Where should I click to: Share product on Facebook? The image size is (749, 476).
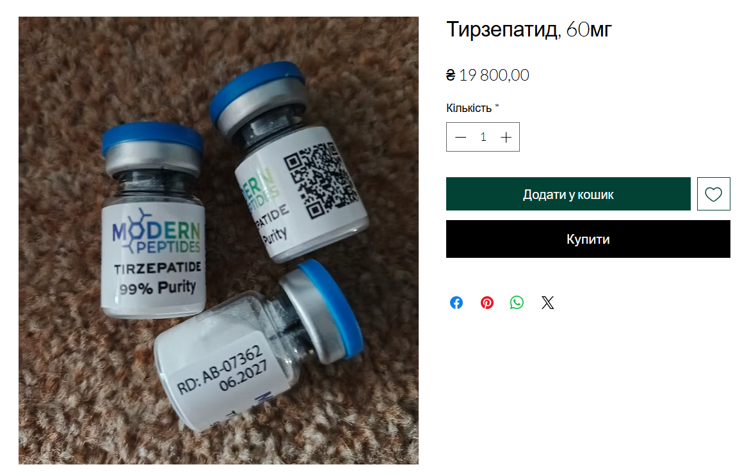click(456, 303)
